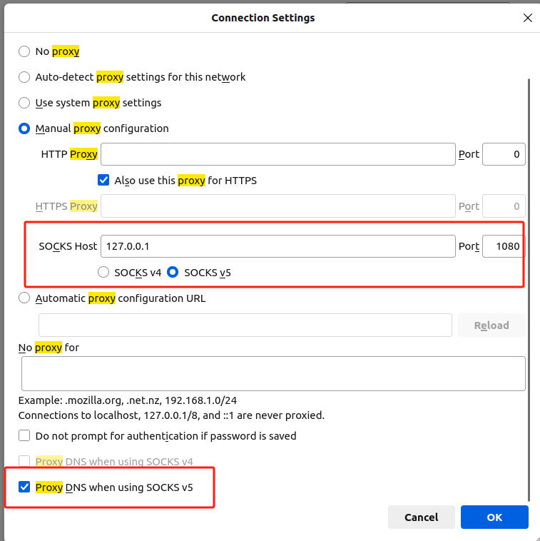This screenshot has height=541, width=540.
Task: Click the dialog's vertical scrollbar
Action: (x=529, y=285)
